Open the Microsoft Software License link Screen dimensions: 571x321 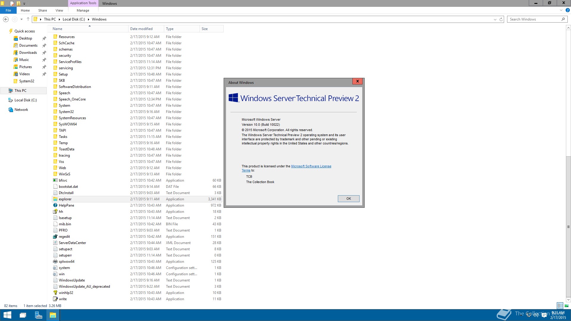click(311, 166)
